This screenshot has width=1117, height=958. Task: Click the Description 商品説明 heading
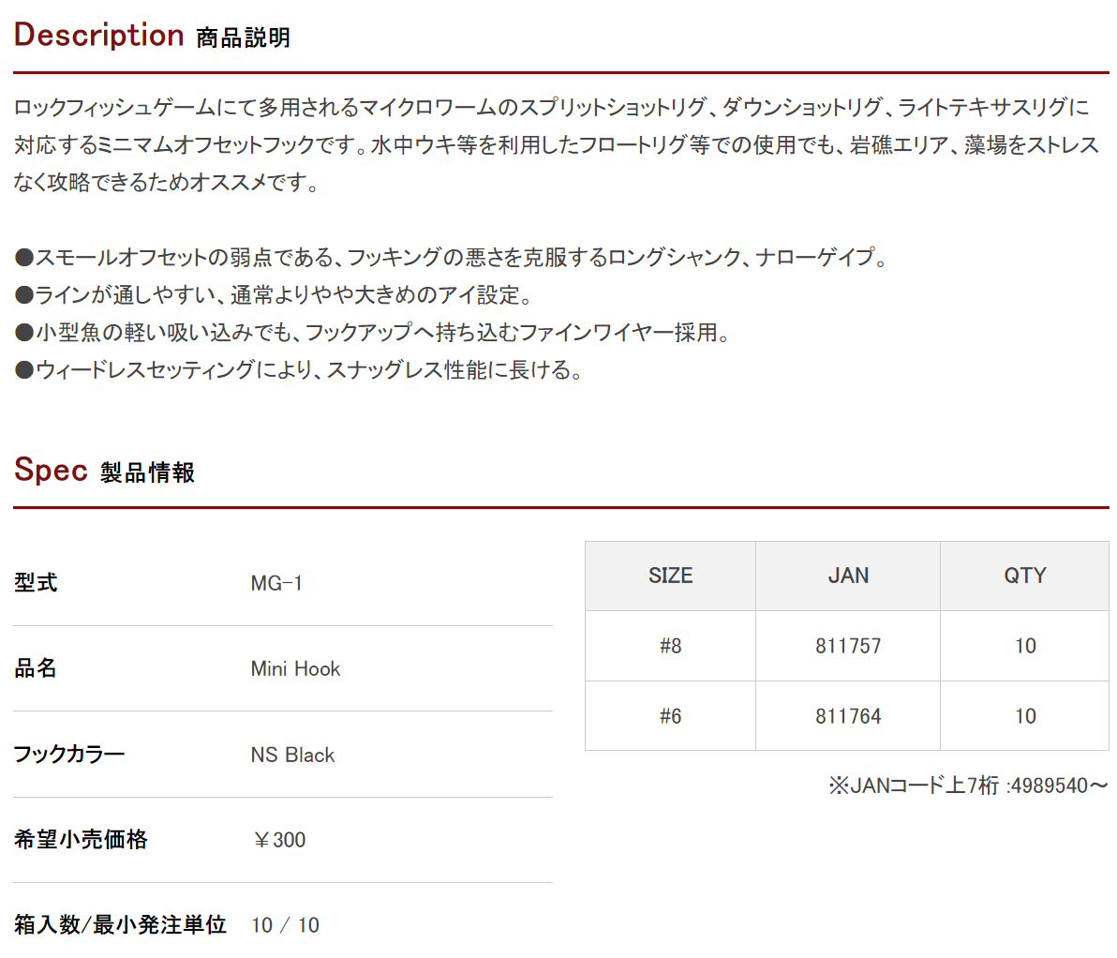point(152,35)
